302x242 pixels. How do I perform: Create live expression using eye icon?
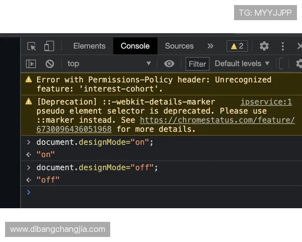pos(169,64)
